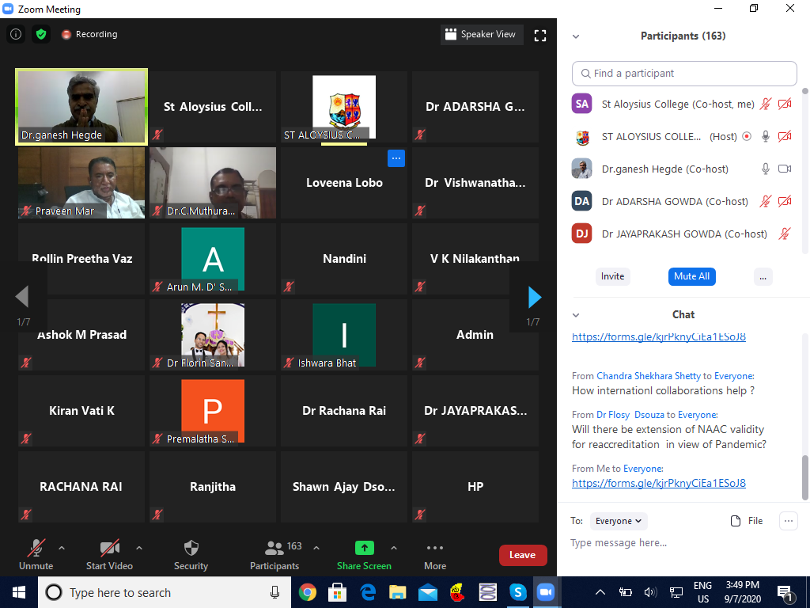This screenshot has width=810, height=608.
Task: Enter full screen mode
Action: [539, 35]
